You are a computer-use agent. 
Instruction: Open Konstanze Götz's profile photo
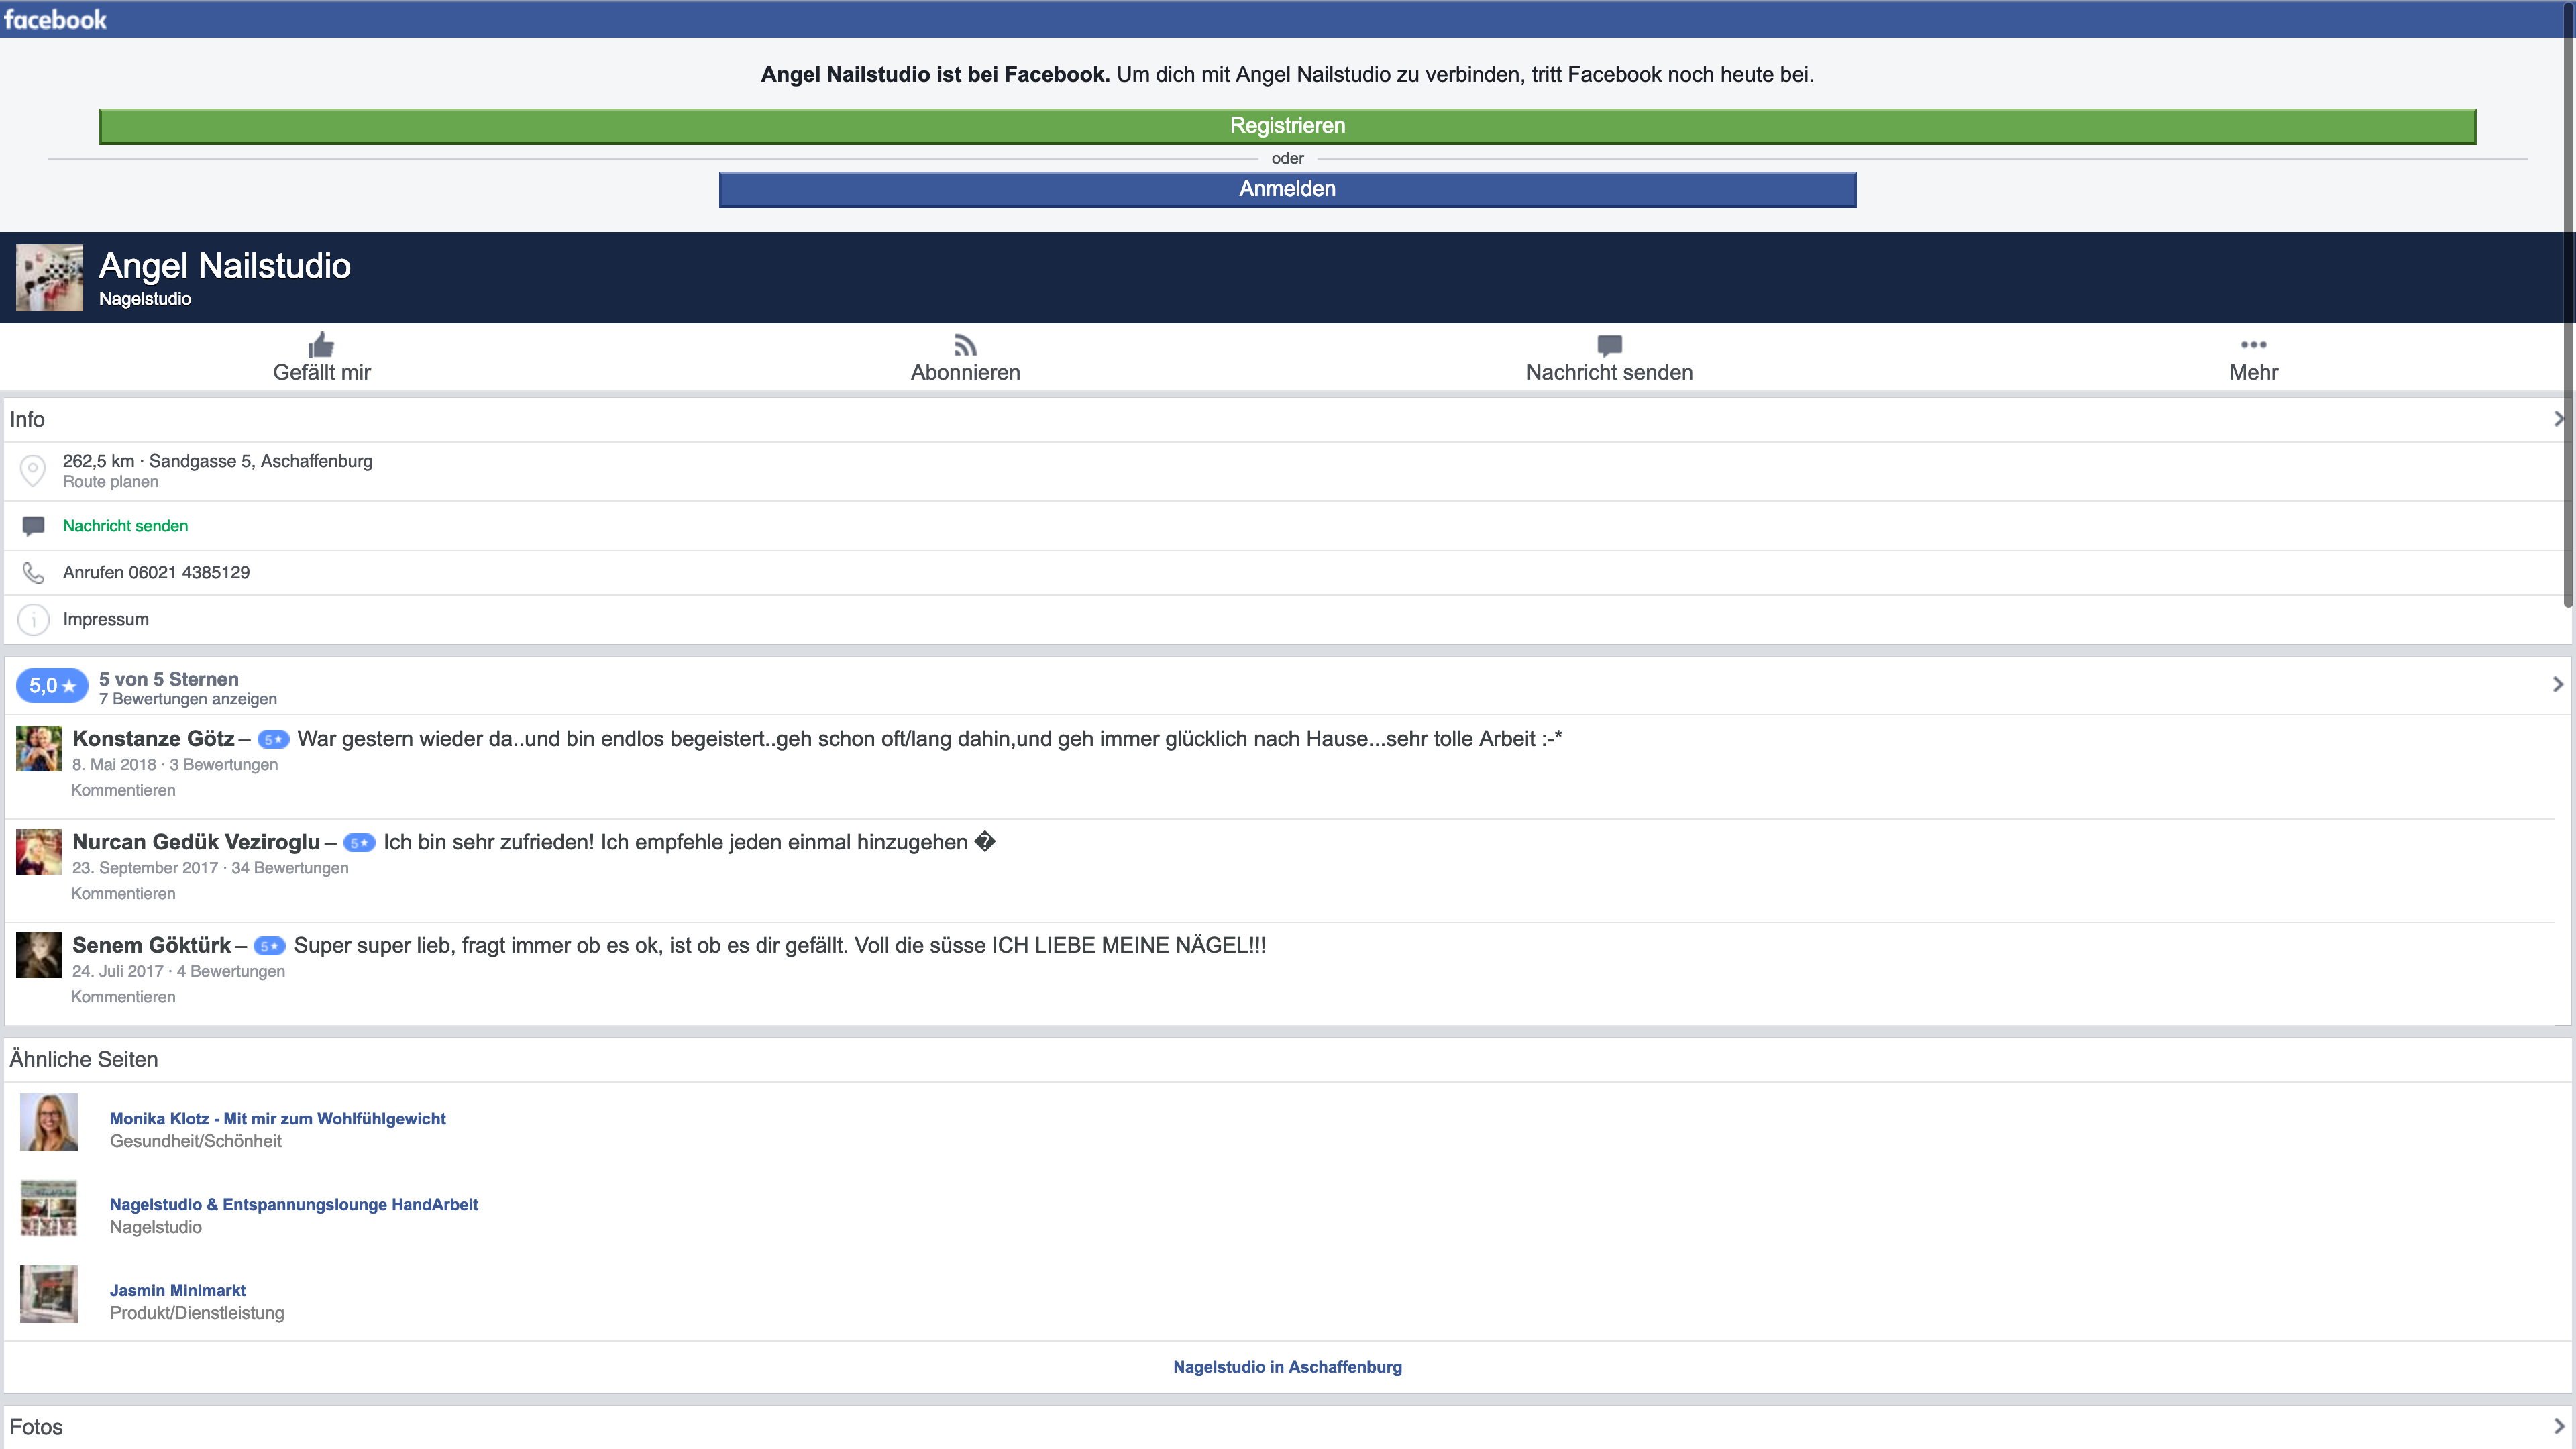tap(39, 749)
